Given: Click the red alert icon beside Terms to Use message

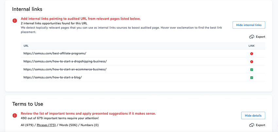Looking at the screenshot, I should click(x=15, y=116).
